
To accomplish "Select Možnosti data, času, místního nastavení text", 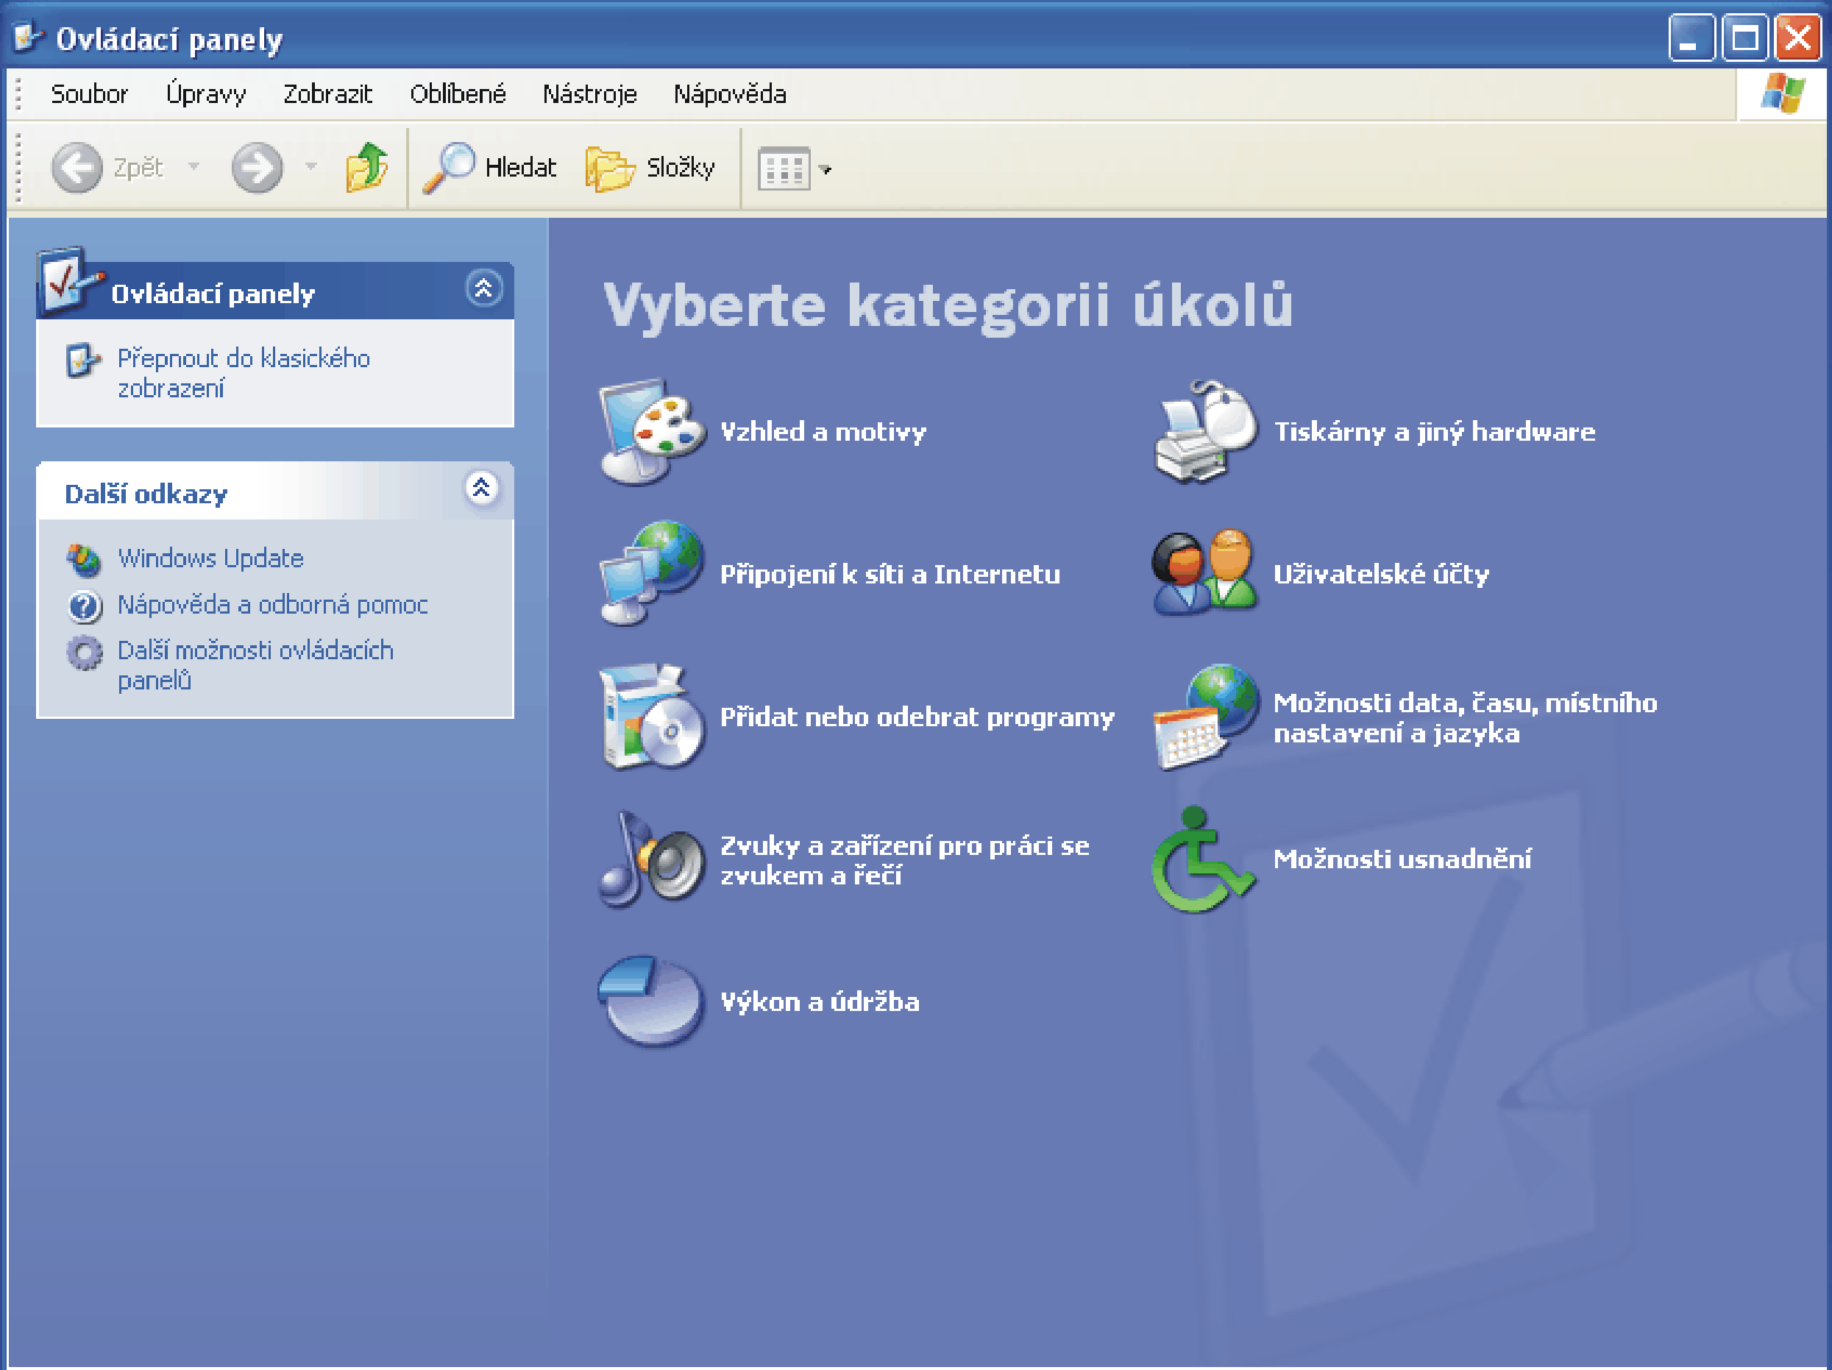I will click(x=1465, y=718).
